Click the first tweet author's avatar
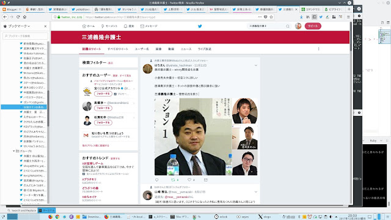This screenshot has width=391, height=220. point(147,68)
